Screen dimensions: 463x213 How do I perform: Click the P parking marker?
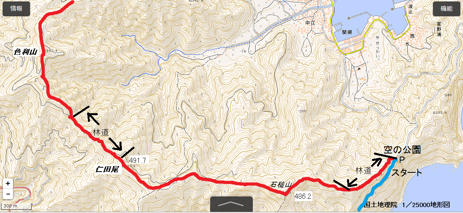(x=401, y=160)
